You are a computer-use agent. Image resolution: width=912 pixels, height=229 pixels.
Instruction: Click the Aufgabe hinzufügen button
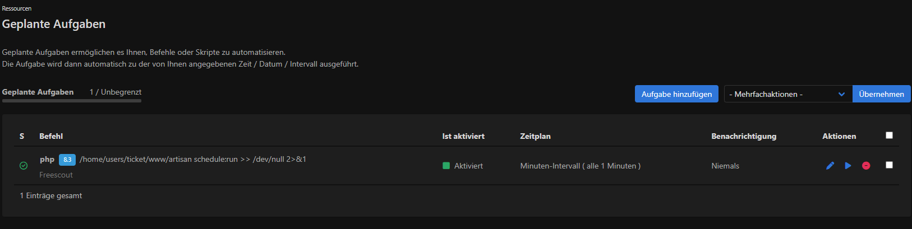coord(676,94)
